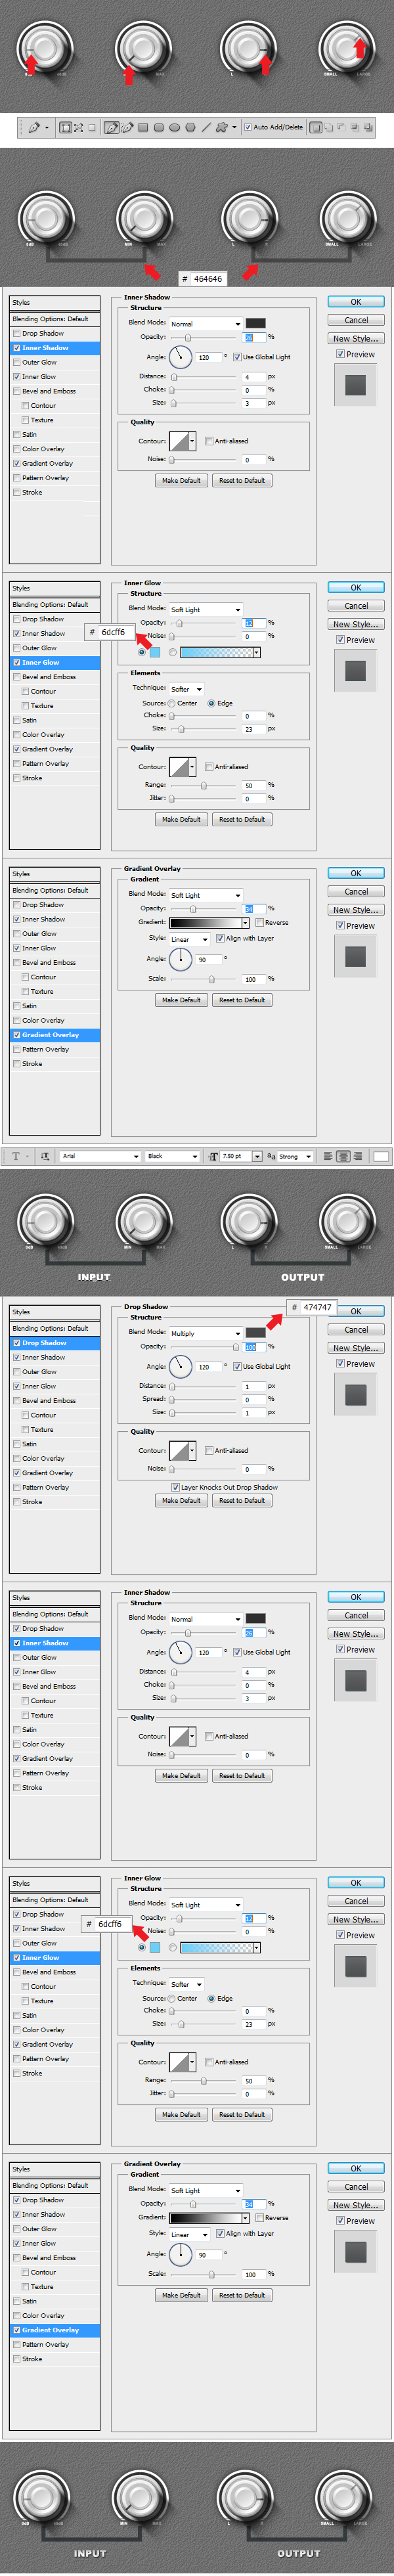Click Opacity slider handle in Drop Shadow dialog
This screenshot has width=394, height=2576.
pyautogui.click(x=237, y=1348)
